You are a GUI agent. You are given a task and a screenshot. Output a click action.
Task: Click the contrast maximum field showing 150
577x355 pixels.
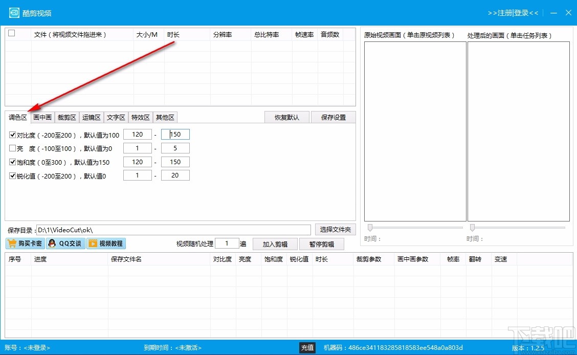click(175, 135)
